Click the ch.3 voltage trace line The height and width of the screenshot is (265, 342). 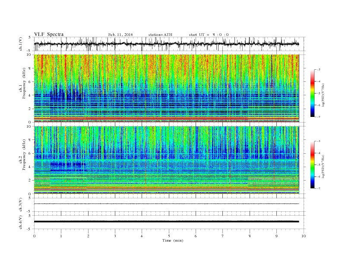pos(166,204)
